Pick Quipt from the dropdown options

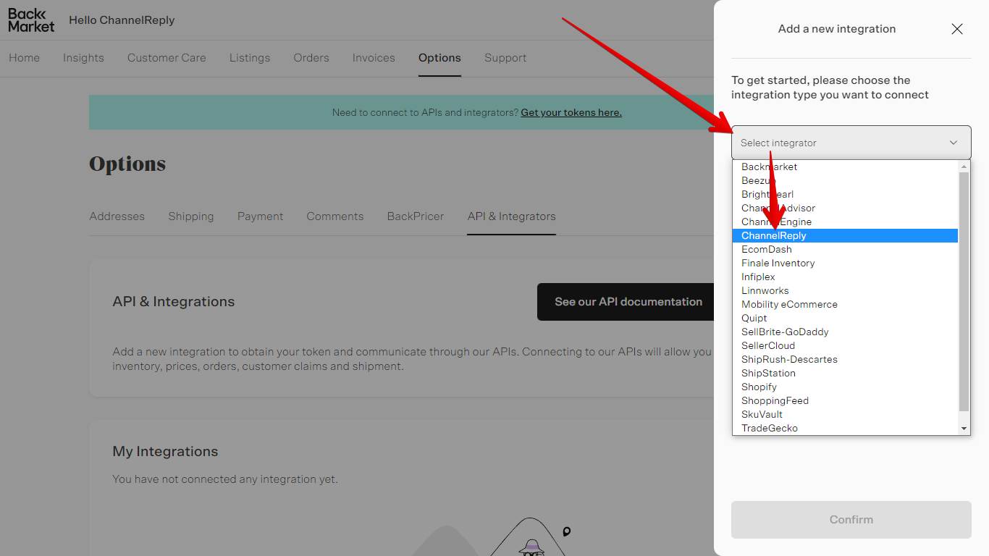[x=845, y=318]
